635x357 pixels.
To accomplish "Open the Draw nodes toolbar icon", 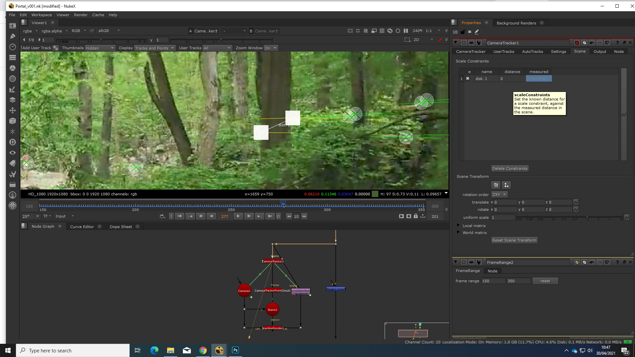I will [x=13, y=36].
